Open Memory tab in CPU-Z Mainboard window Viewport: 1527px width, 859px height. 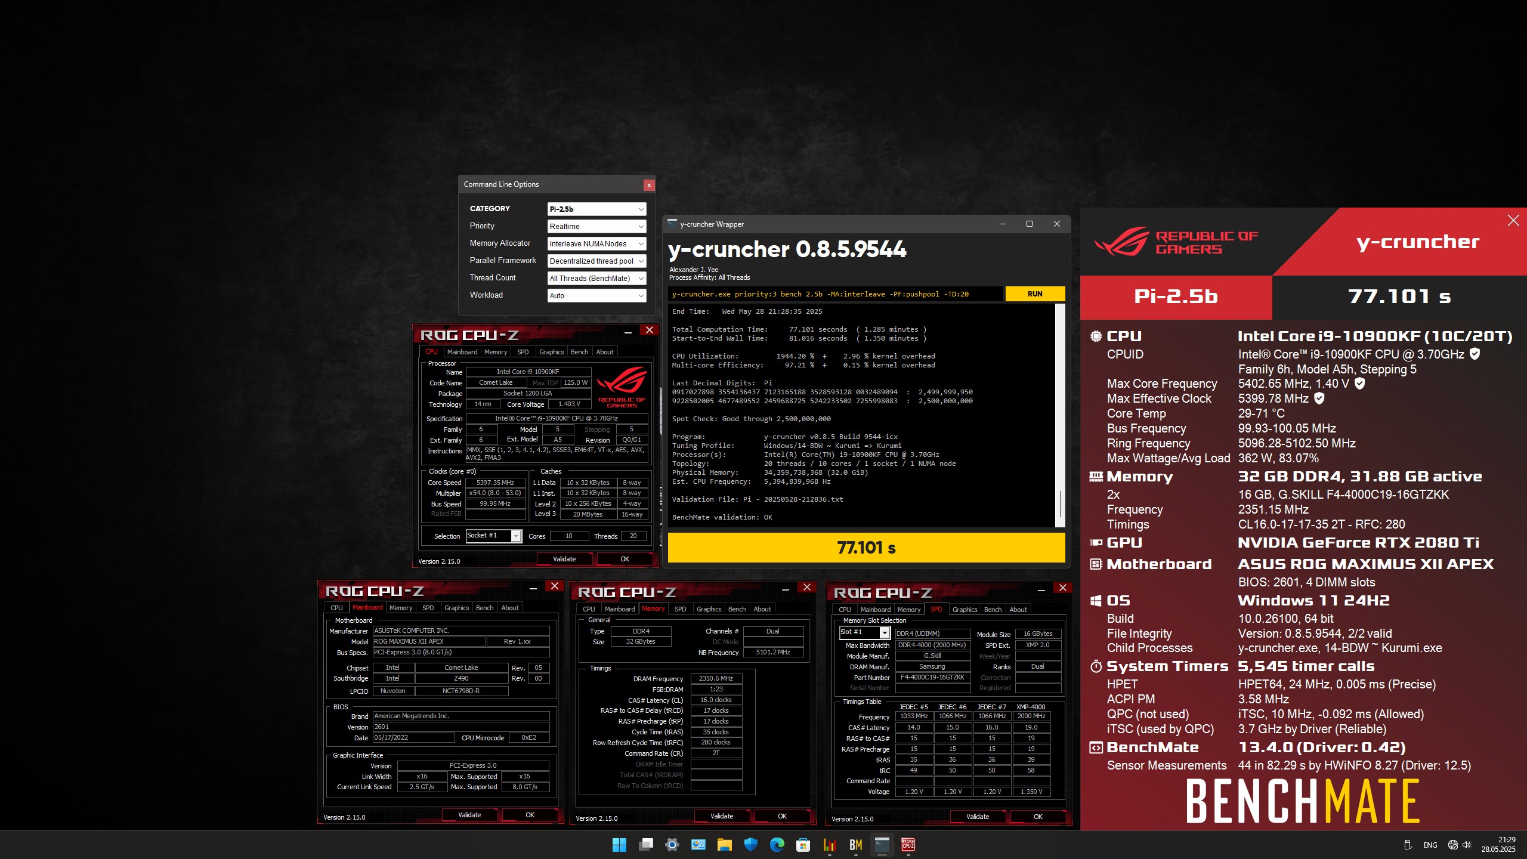(401, 608)
